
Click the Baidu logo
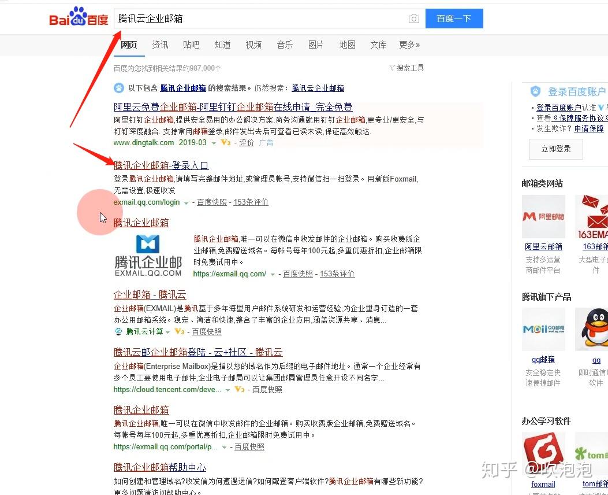coord(79,17)
